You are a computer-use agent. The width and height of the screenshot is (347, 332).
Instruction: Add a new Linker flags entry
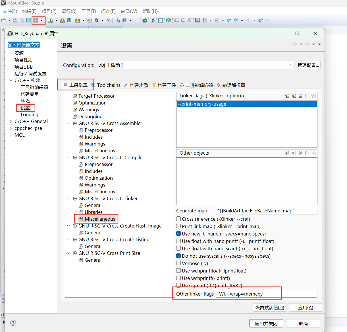[287, 96]
